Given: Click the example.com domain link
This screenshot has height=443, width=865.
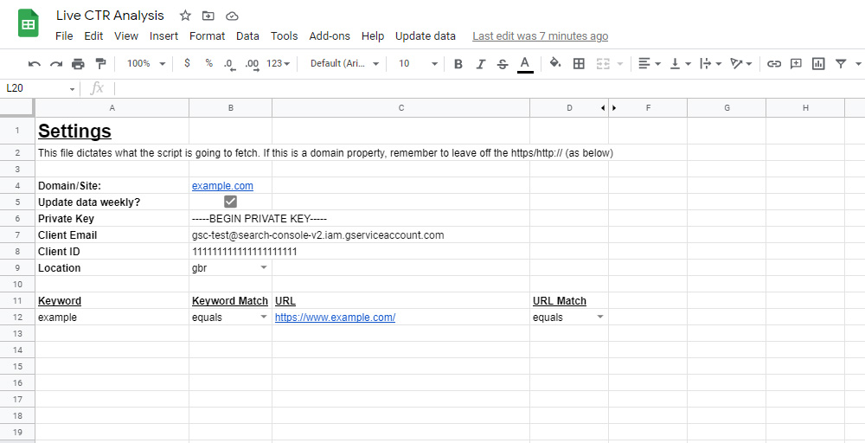Looking at the screenshot, I should (x=222, y=186).
